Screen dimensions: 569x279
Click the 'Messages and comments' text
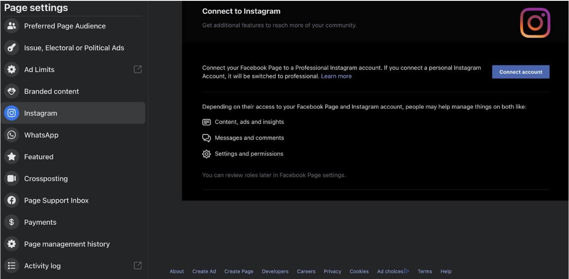[249, 138]
